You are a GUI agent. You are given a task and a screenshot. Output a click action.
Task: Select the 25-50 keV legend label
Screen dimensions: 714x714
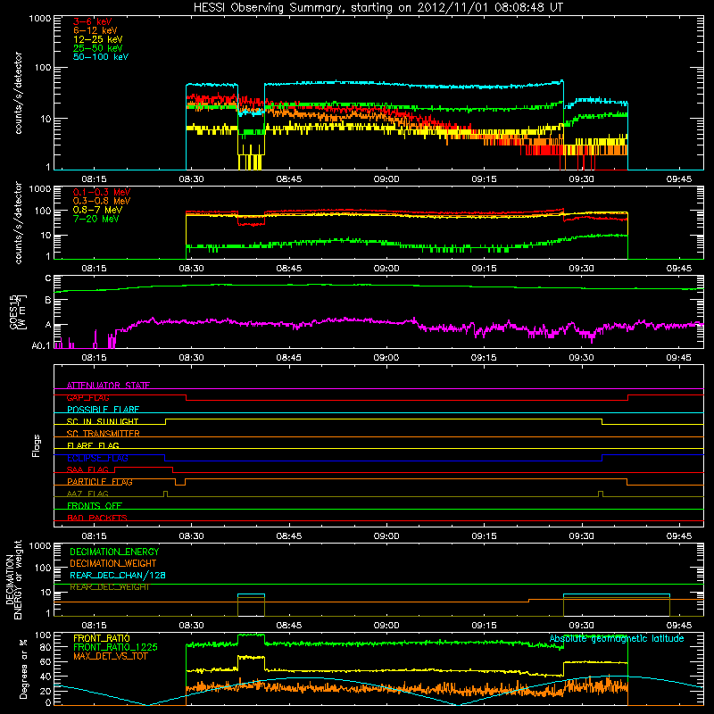coord(98,48)
